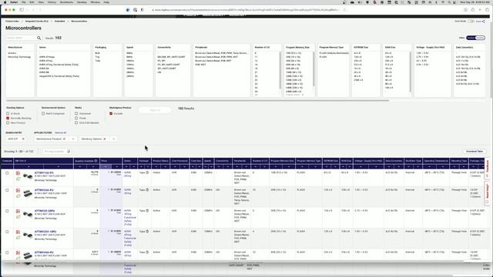Click Wi-Fi icon in macOS menu bar
The height and width of the screenshot is (277, 493).
pyautogui.click(x=443, y=2)
